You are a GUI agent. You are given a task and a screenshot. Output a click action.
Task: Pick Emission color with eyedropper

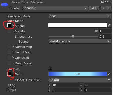pyautogui.click(x=109, y=74)
